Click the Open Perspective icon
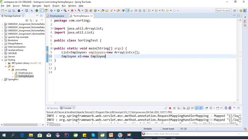 [x=235, y=10]
